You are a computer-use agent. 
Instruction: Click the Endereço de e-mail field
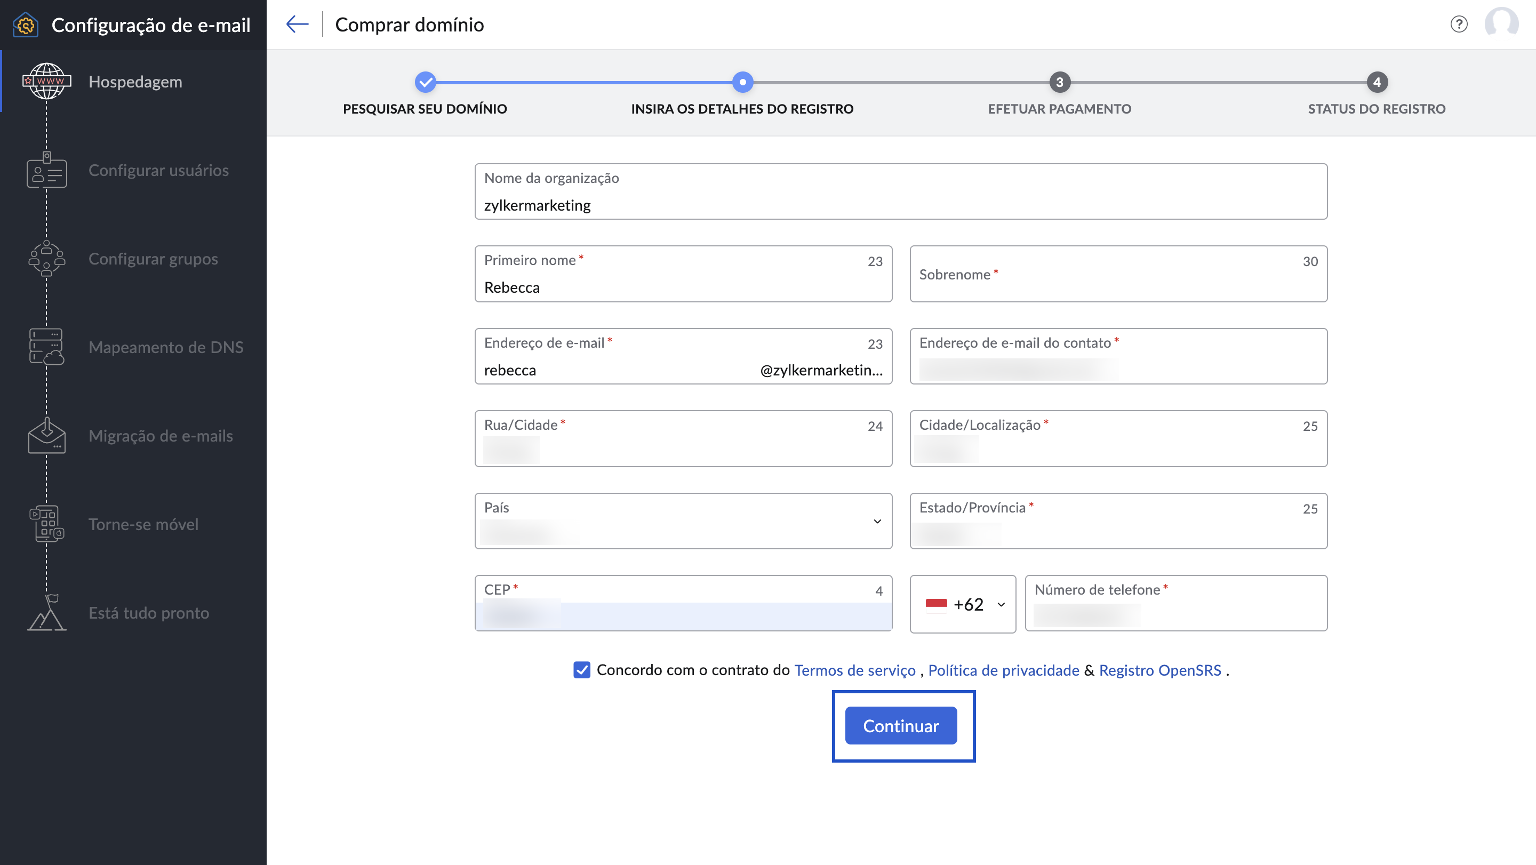[683, 356]
